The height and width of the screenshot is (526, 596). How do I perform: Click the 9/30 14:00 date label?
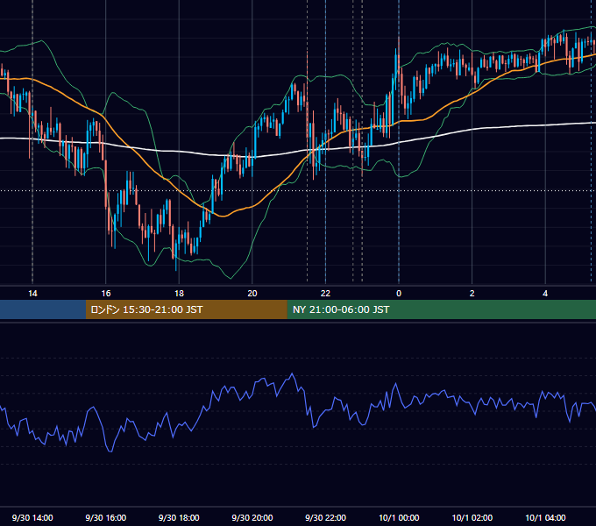coord(32,517)
